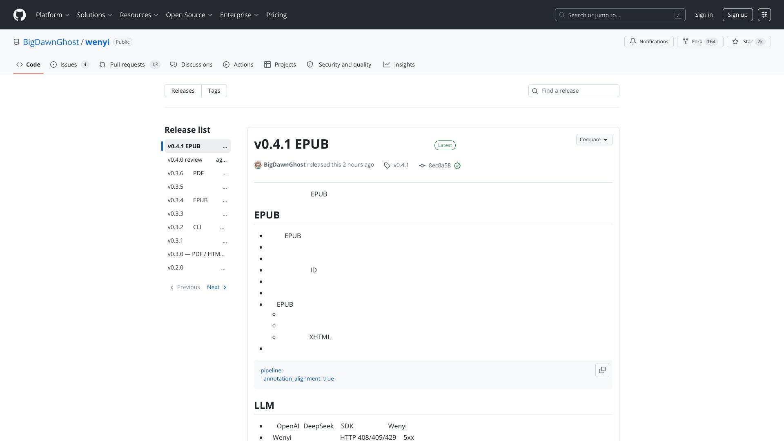Expand the Open Source menu
784x441 pixels.
pos(189,15)
